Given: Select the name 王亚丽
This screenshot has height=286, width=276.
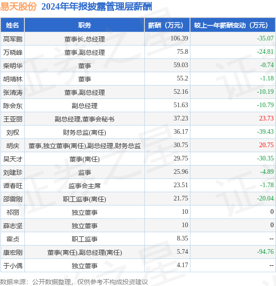Looking at the screenshot, I should point(13,119).
